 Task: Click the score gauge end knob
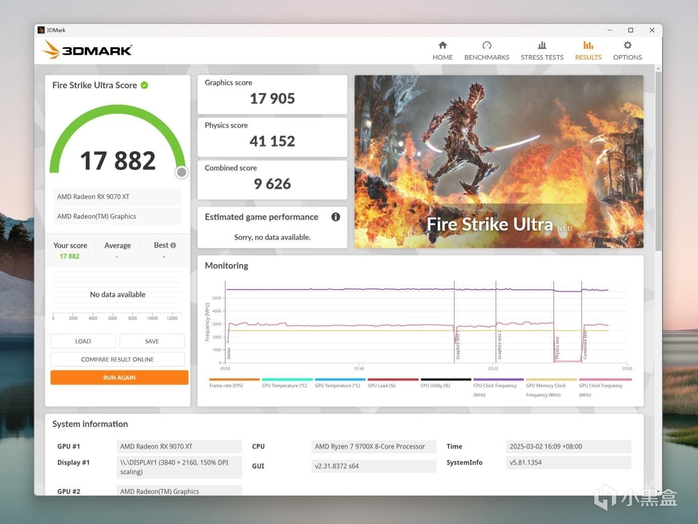(x=181, y=173)
